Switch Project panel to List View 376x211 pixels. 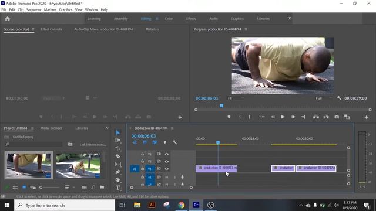tap(15, 188)
